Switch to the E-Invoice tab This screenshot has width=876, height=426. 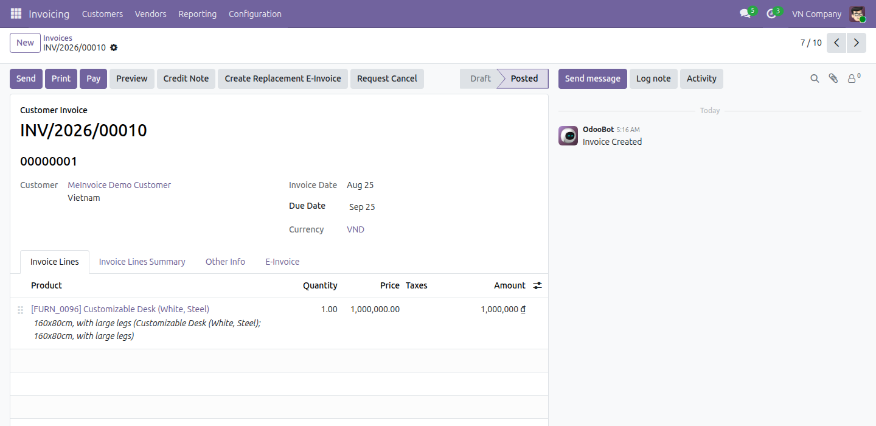pos(282,262)
